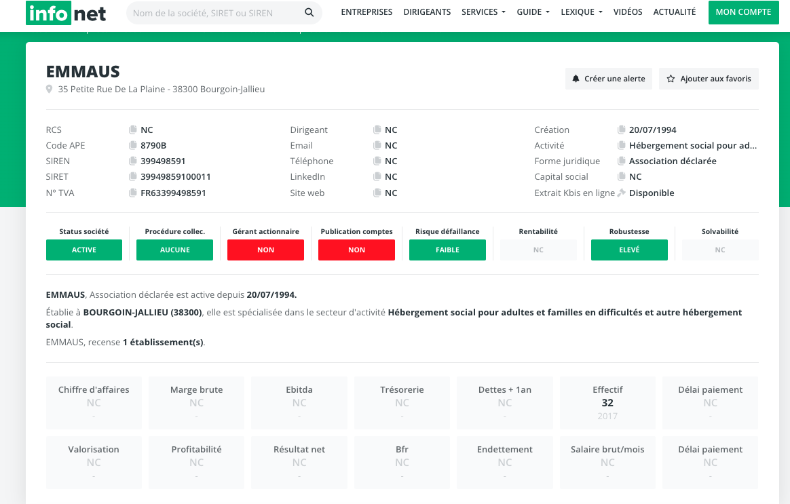Screen dimensions: 790x504
Task: Select ENTREPRISES in the navigation bar
Action: point(366,12)
